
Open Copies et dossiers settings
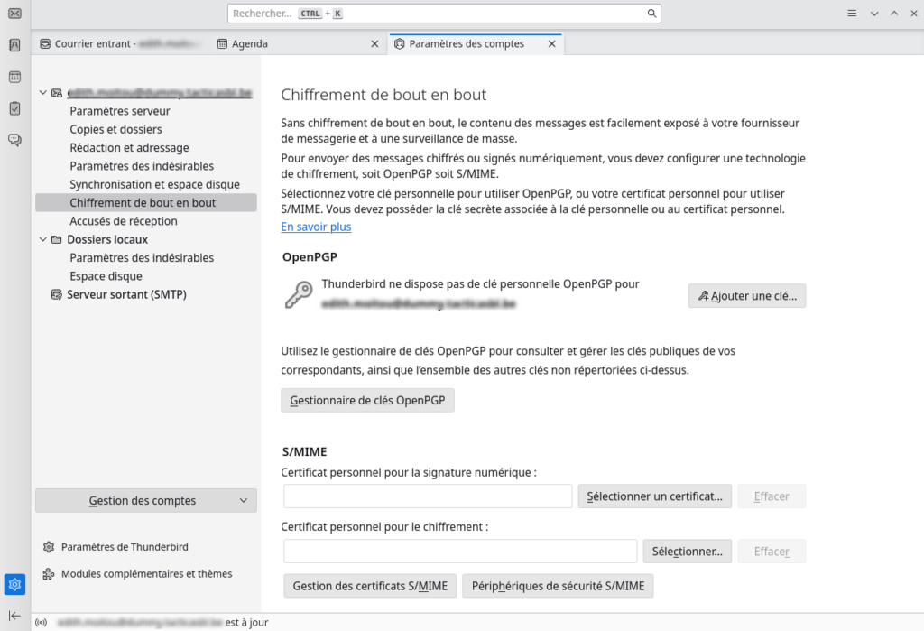click(x=115, y=129)
